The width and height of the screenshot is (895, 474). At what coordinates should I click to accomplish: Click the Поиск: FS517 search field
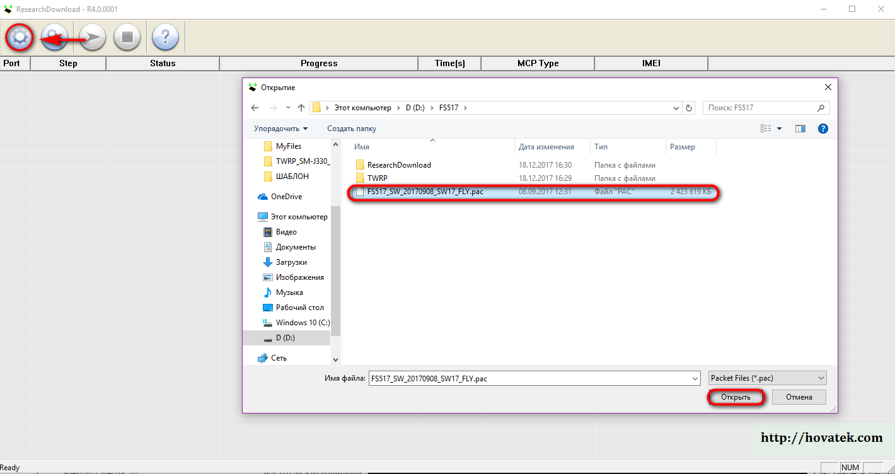pos(759,108)
